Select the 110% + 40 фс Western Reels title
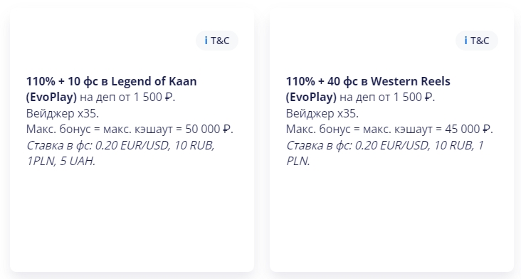This screenshot has height=279, width=521. coord(368,81)
